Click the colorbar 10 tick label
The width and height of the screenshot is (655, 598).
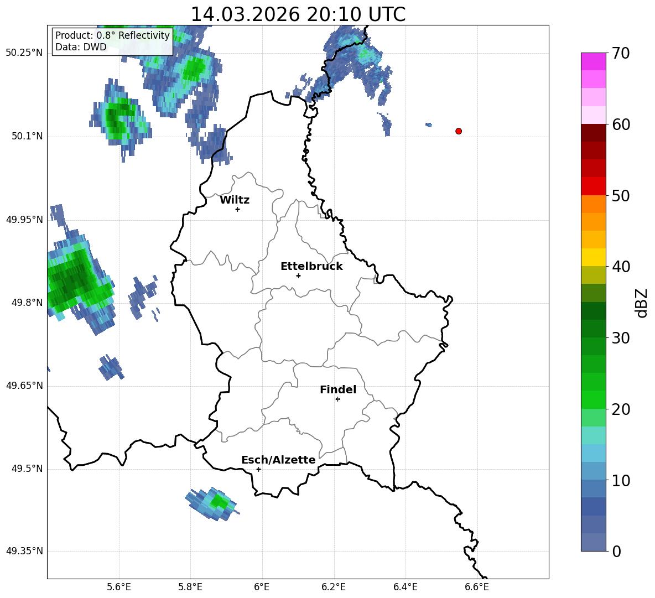[621, 480]
